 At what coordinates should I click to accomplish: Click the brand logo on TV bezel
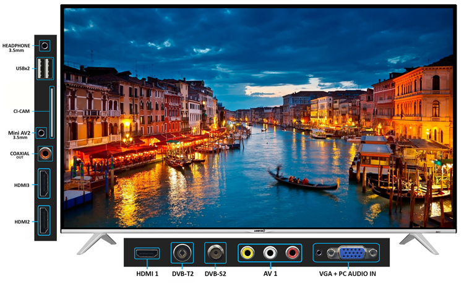[259, 230]
